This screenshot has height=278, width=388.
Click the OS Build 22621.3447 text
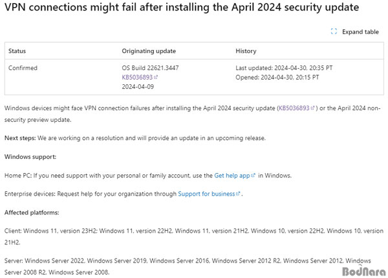(x=150, y=68)
